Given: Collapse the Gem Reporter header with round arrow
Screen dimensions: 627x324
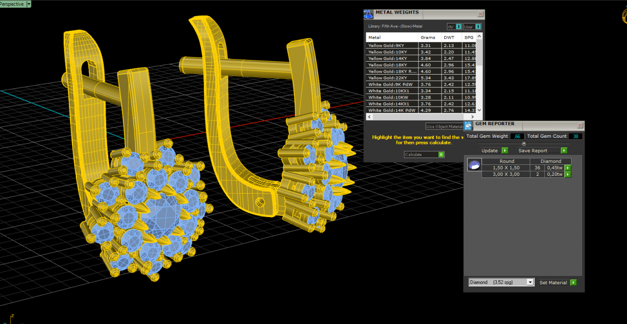Looking at the screenshot, I should (x=524, y=143).
